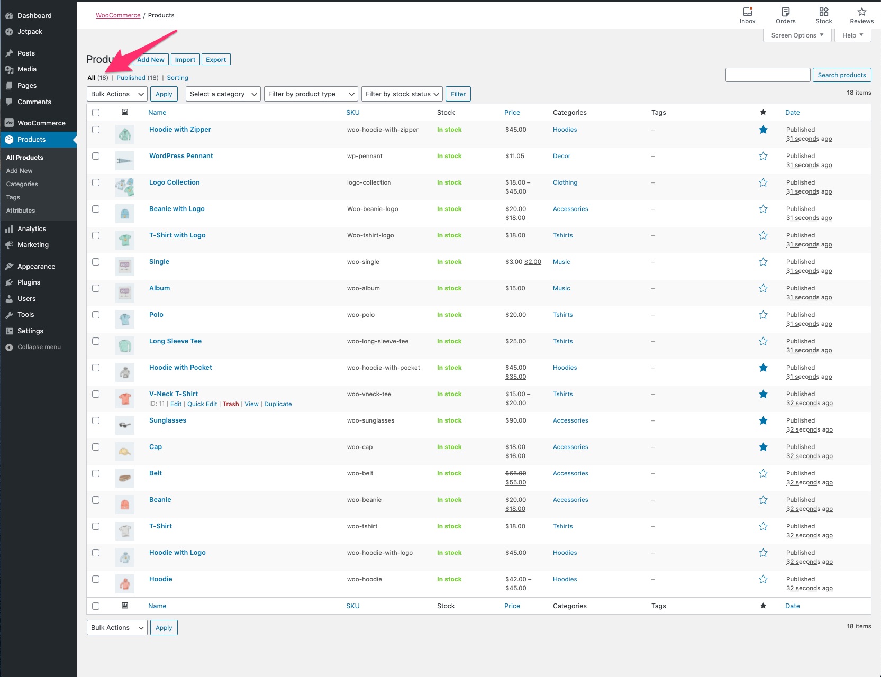This screenshot has width=881, height=677.
Task: Toggle featured star for Logo Collection
Action: [x=763, y=182]
